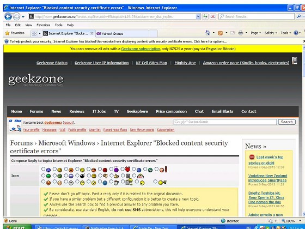The image size is (305, 229).
Task: Open the Edit menu
Action: click(17, 25)
